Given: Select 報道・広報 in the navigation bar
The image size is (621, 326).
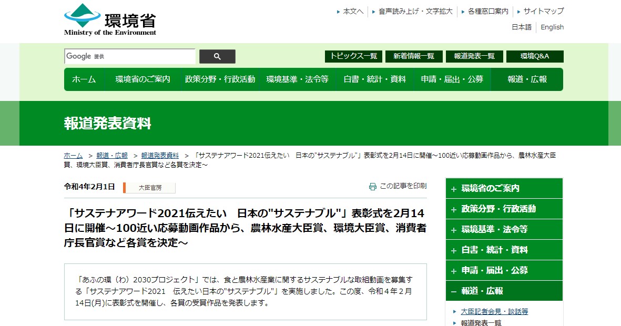Looking at the screenshot, I should pos(527,80).
